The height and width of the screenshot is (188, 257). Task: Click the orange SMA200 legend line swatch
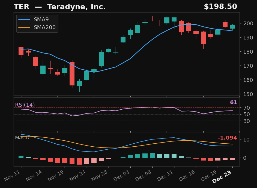pyautogui.click(x=24, y=27)
